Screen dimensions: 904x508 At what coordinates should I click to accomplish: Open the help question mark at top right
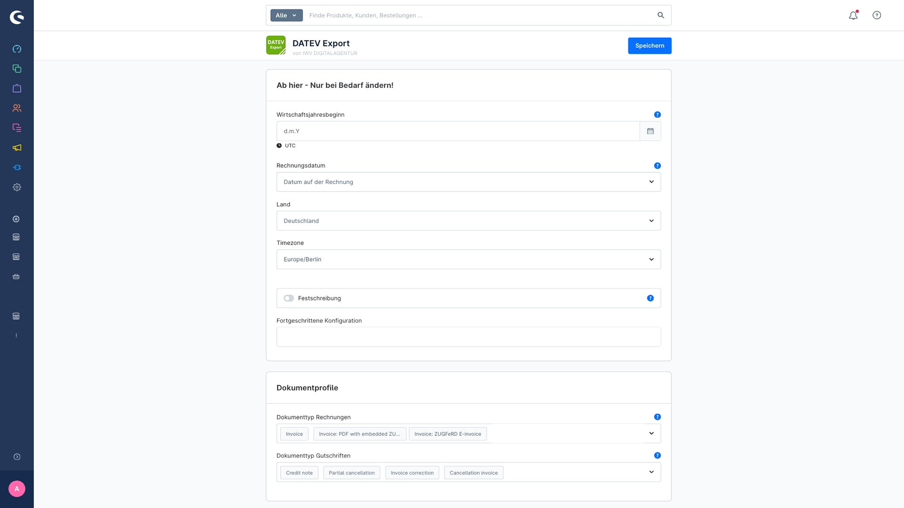pos(877,15)
